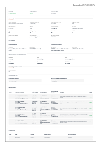Click the 'Personal Information' column header
This screenshot has height=146, width=101.
point(19,92)
